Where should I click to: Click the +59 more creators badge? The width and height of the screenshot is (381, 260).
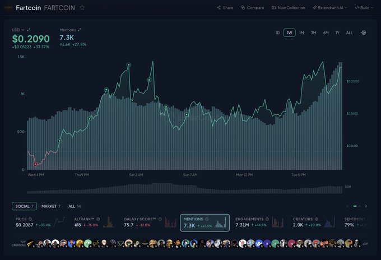point(365,244)
